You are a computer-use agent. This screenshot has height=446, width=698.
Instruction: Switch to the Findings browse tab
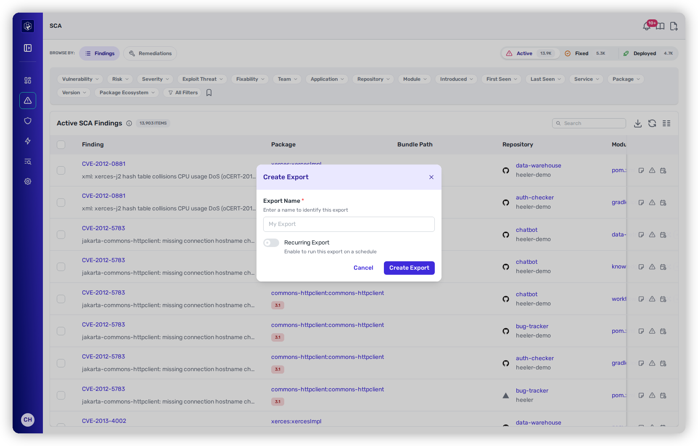(x=100, y=53)
